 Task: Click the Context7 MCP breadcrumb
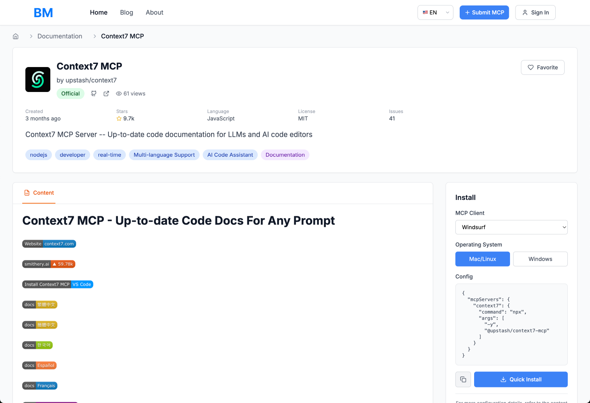click(123, 36)
